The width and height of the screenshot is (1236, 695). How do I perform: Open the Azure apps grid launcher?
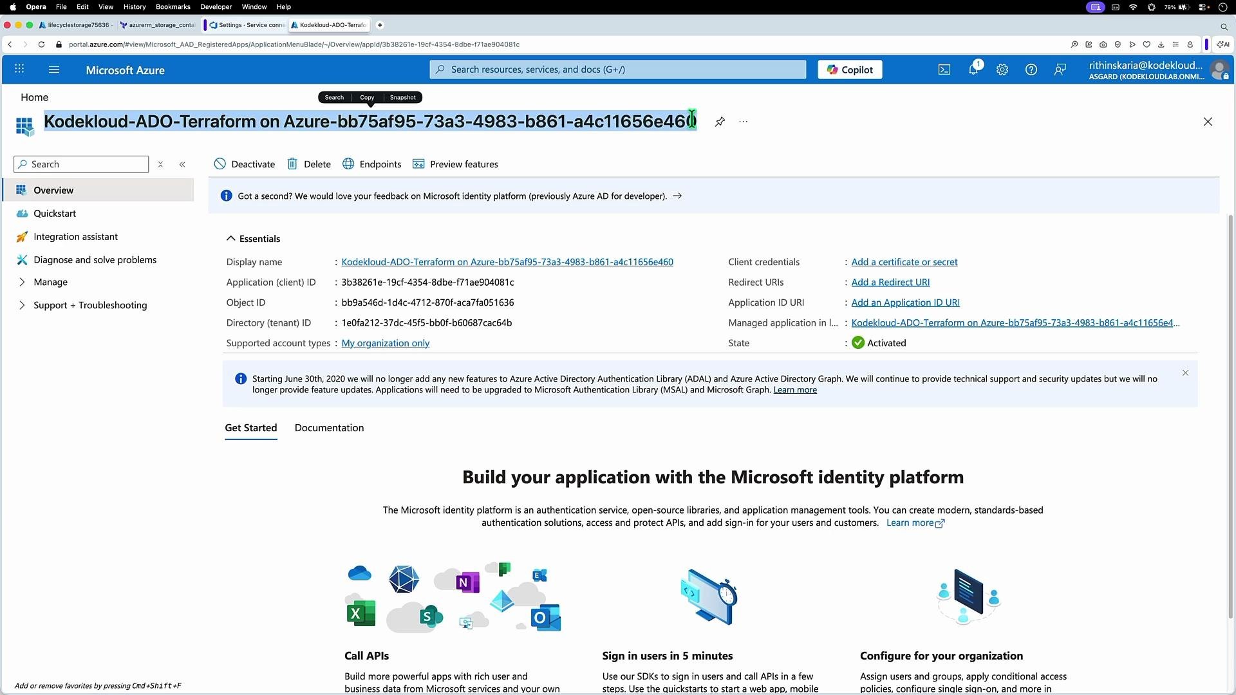pyautogui.click(x=19, y=69)
